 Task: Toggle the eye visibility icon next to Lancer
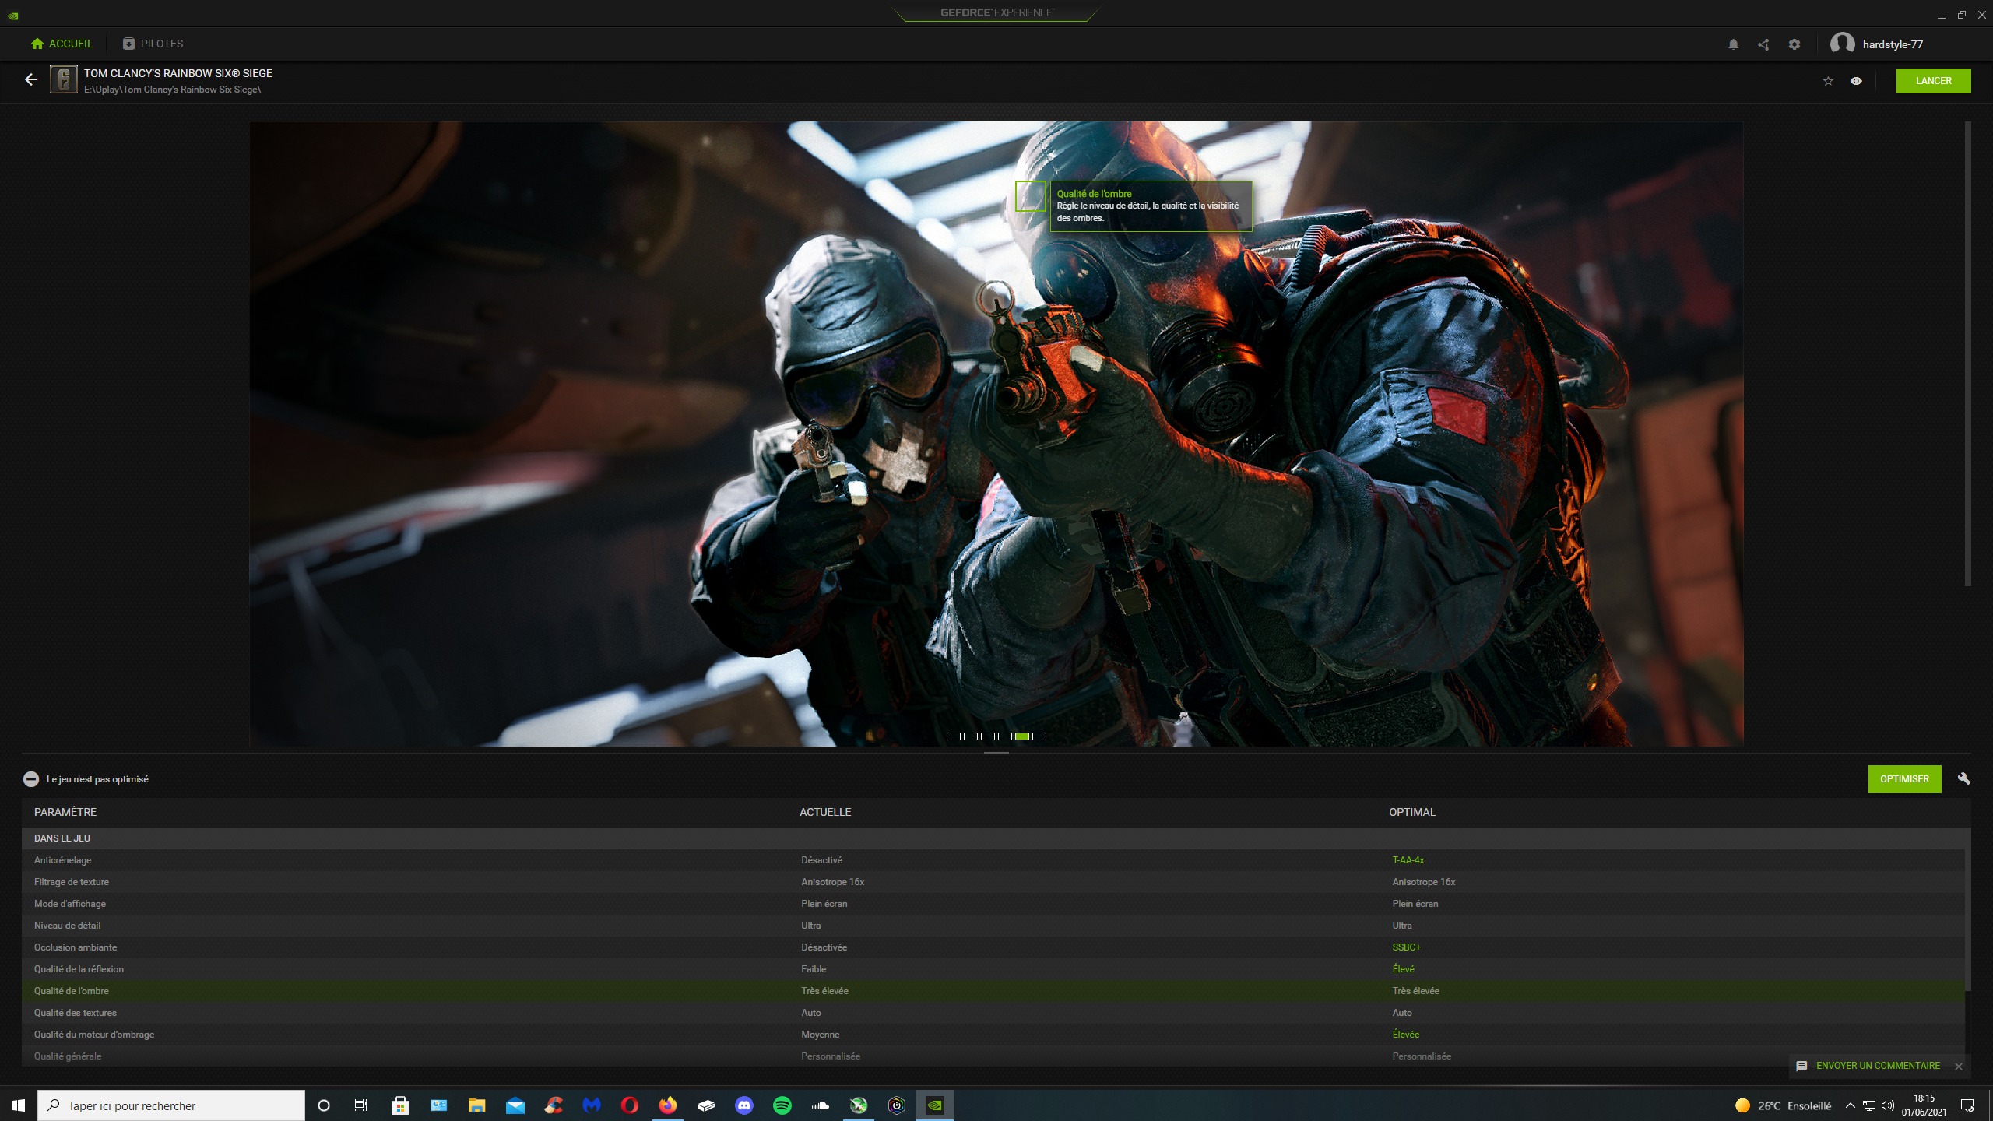pos(1856,81)
